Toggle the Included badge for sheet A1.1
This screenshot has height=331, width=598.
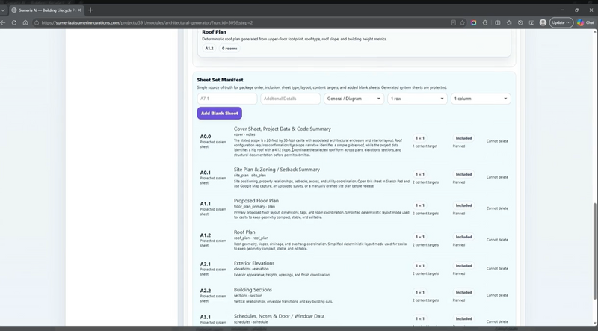pyautogui.click(x=463, y=205)
